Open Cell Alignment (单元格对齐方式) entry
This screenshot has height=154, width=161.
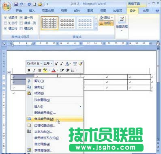coord(54,138)
